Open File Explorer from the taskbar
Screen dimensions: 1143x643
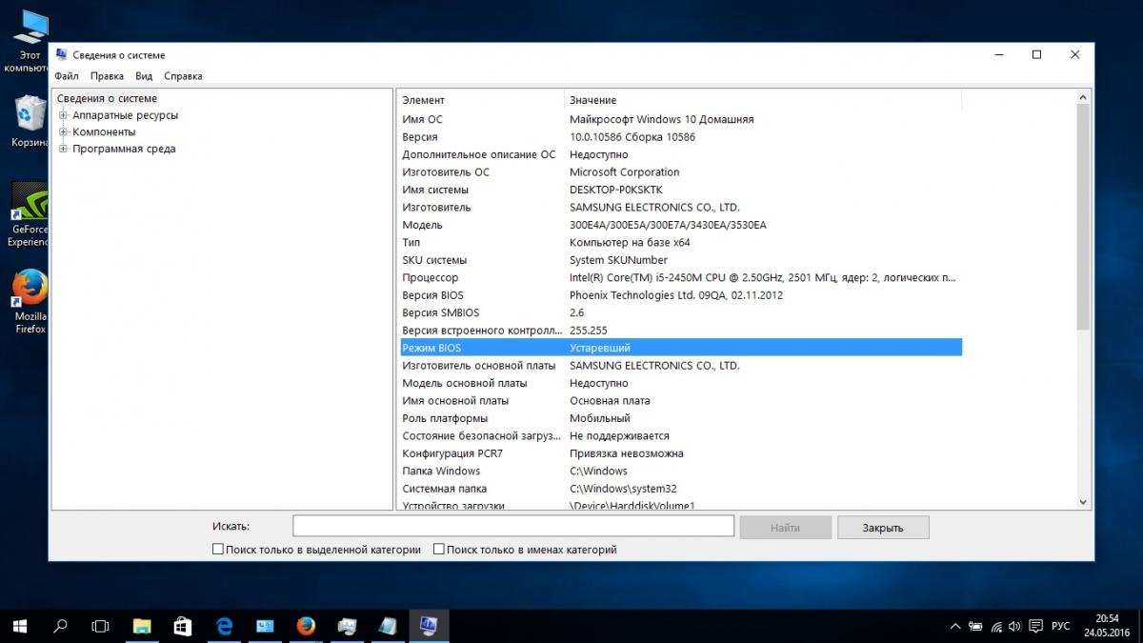coord(142,626)
